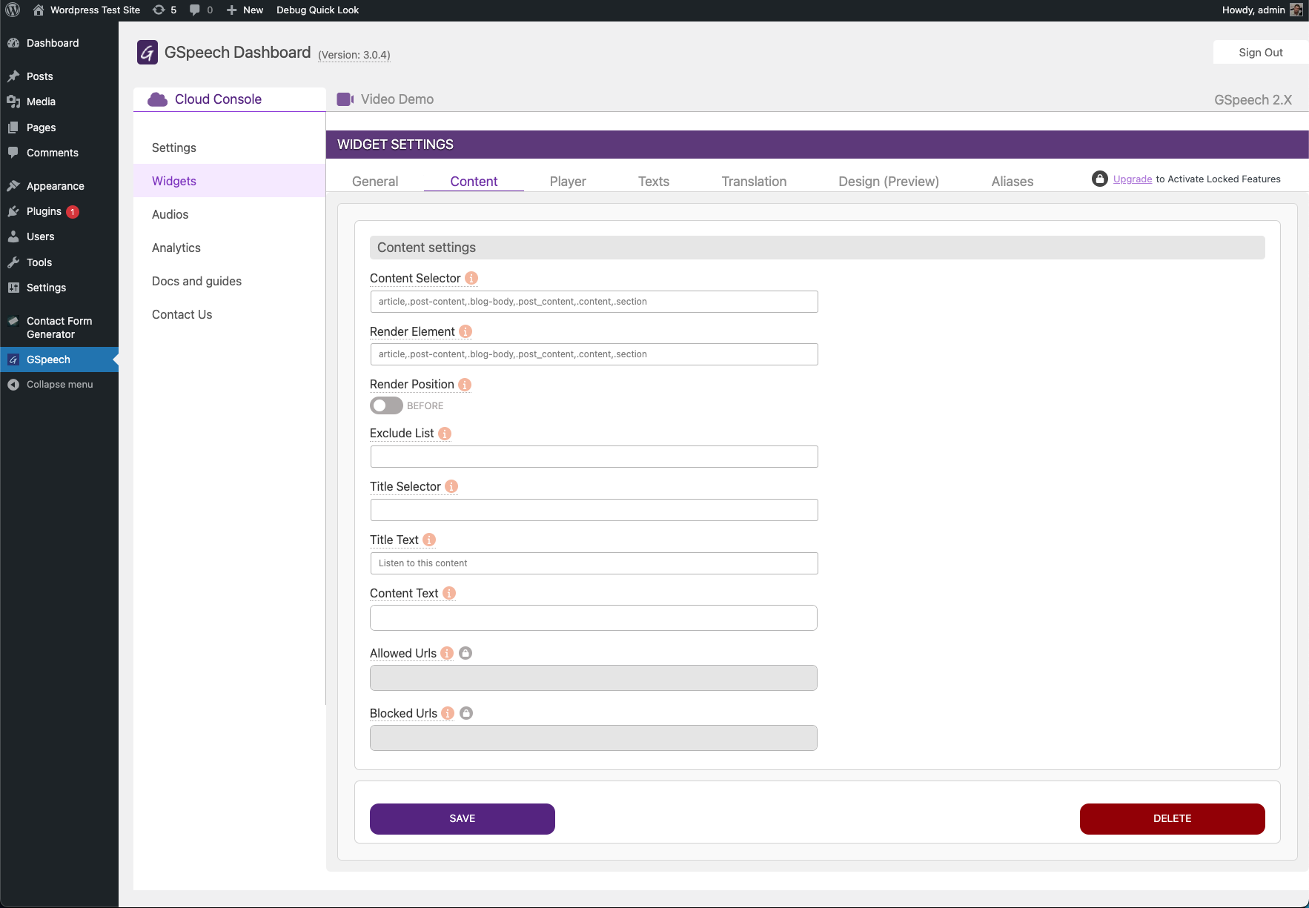Click lock icon beside Blocked Urls
The image size is (1309, 908).
tap(466, 713)
